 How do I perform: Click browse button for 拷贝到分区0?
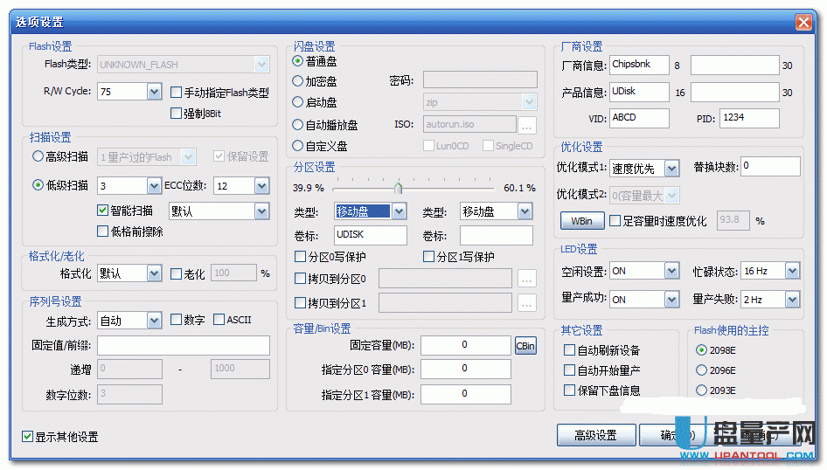pyautogui.click(x=527, y=280)
